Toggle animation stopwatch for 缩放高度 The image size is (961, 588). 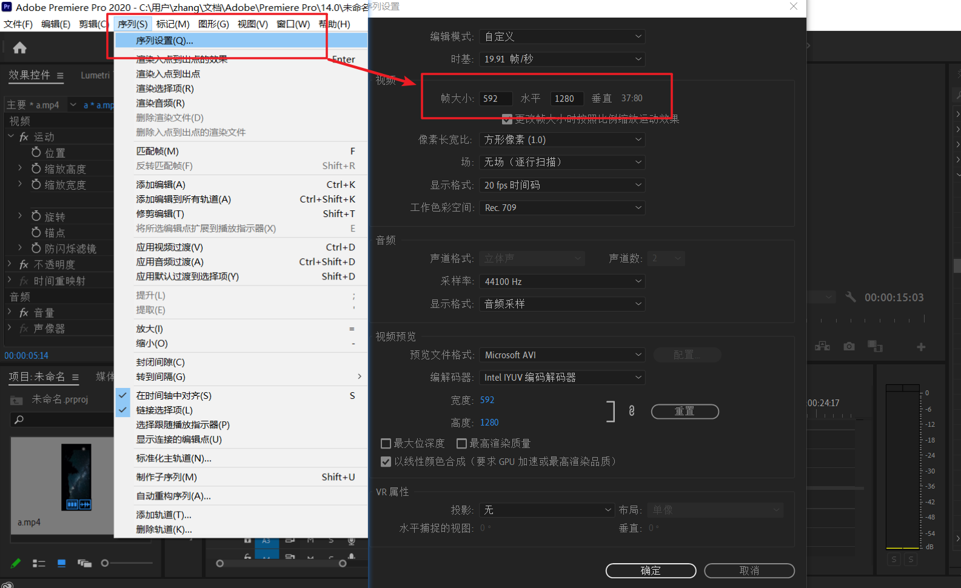(x=36, y=169)
